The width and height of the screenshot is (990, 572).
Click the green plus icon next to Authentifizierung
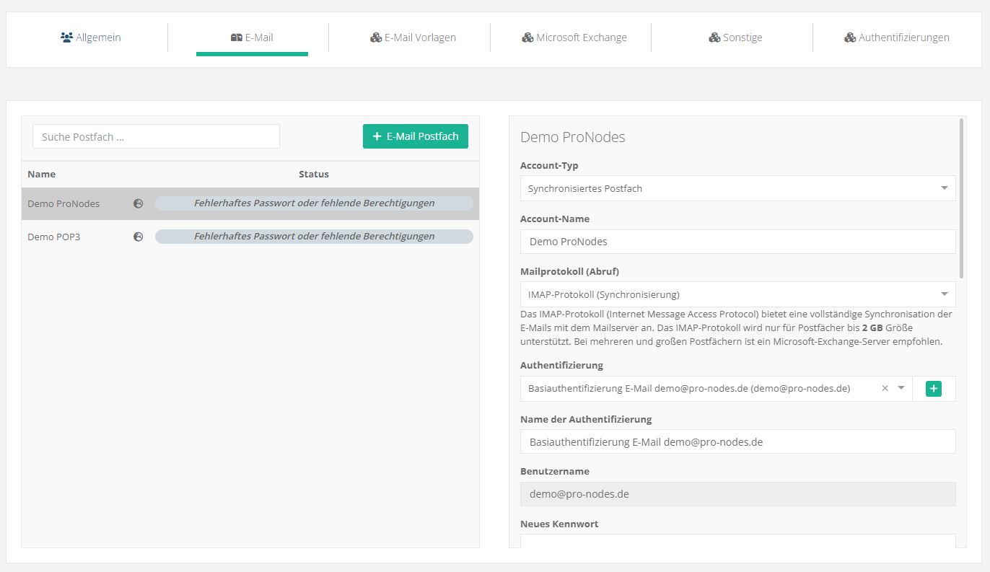(x=933, y=389)
